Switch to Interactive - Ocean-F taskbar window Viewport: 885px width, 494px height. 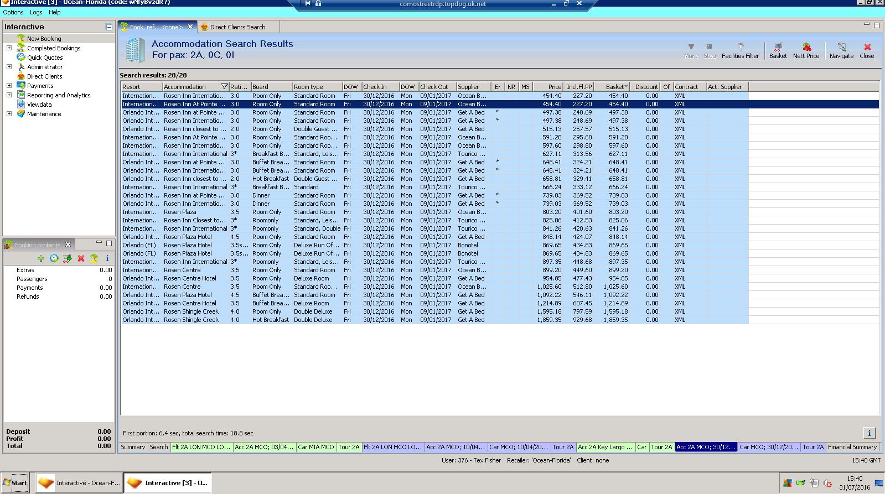(79, 482)
